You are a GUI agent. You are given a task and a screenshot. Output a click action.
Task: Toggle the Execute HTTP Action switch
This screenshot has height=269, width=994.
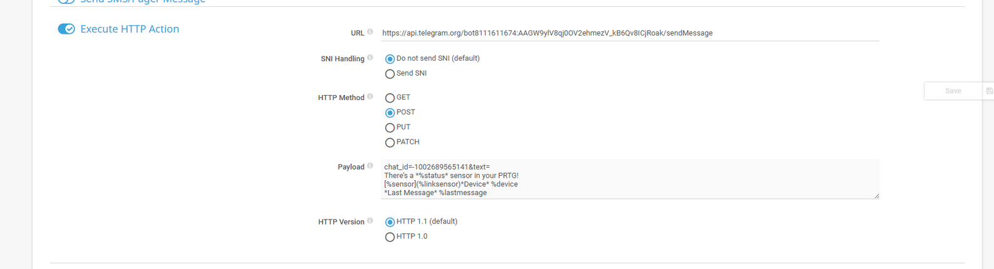tap(66, 29)
